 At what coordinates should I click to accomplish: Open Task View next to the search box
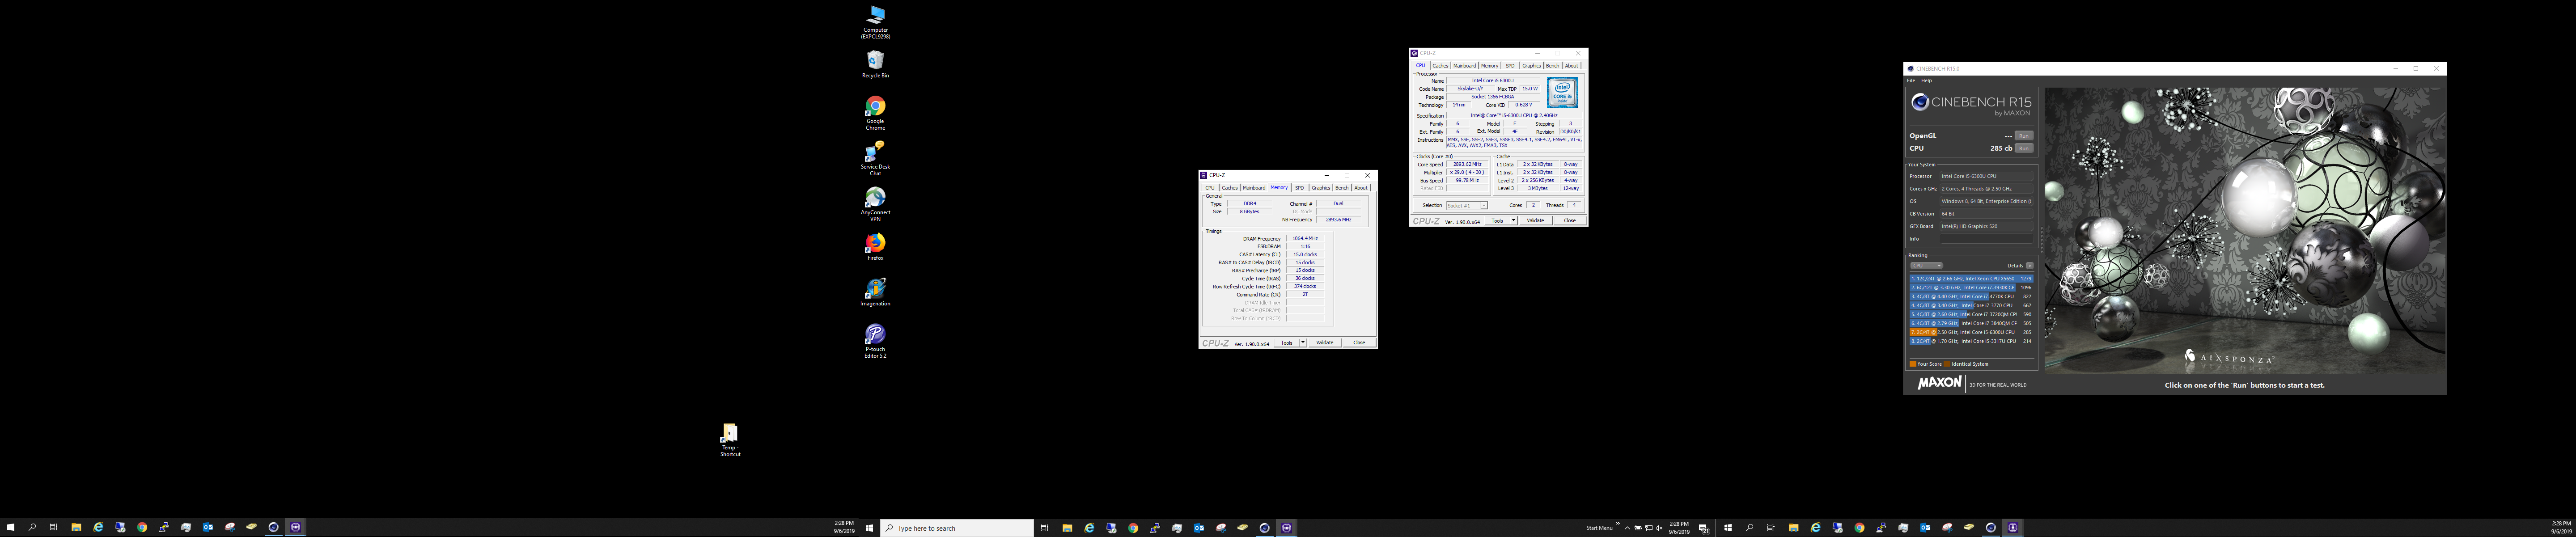click(x=1045, y=528)
